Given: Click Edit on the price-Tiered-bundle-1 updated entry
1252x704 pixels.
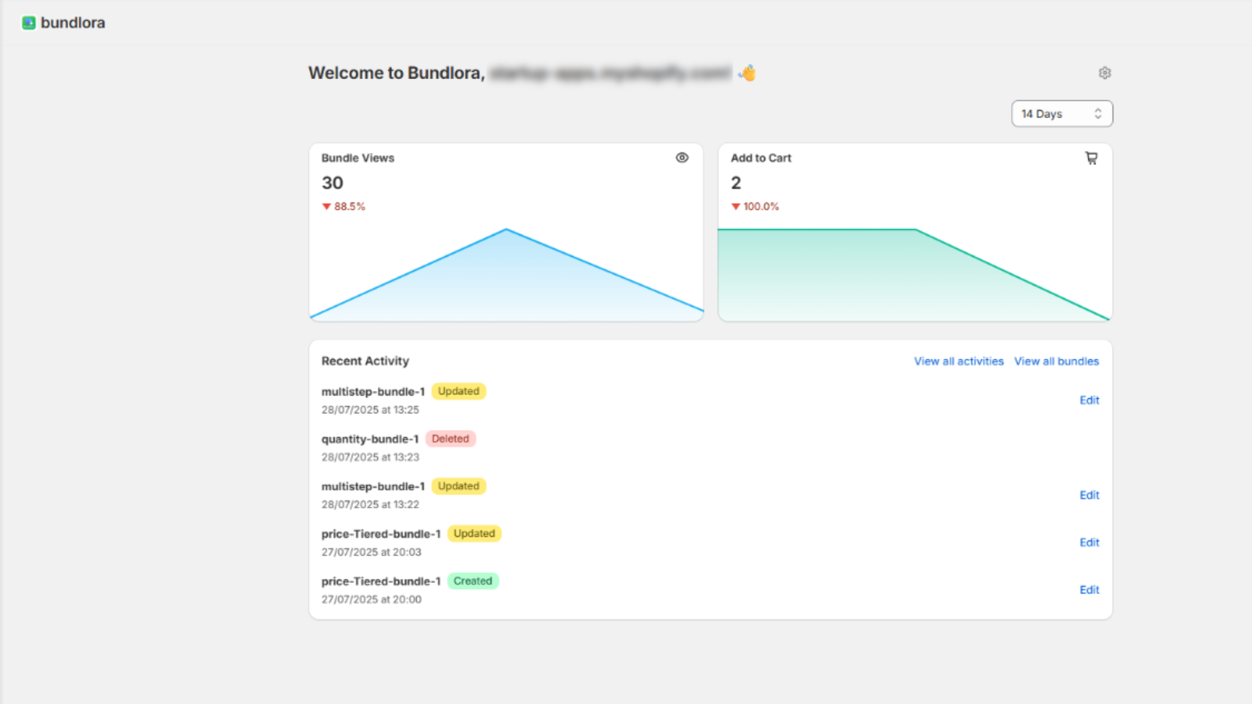Looking at the screenshot, I should [1088, 542].
